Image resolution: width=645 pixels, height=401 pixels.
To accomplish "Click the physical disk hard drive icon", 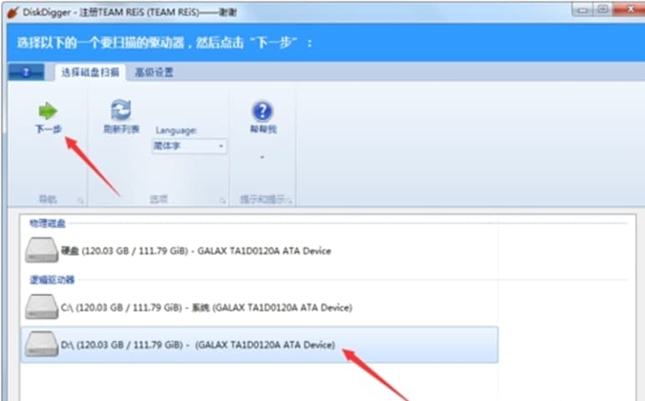I will 41,250.
